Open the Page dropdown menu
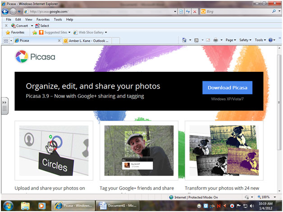The width and height of the screenshot is (283, 212). point(231,40)
